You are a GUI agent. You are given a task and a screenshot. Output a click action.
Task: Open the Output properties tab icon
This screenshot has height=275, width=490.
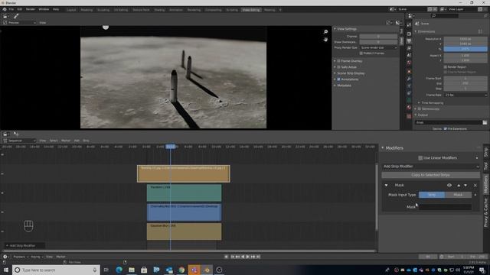pyautogui.click(x=409, y=40)
